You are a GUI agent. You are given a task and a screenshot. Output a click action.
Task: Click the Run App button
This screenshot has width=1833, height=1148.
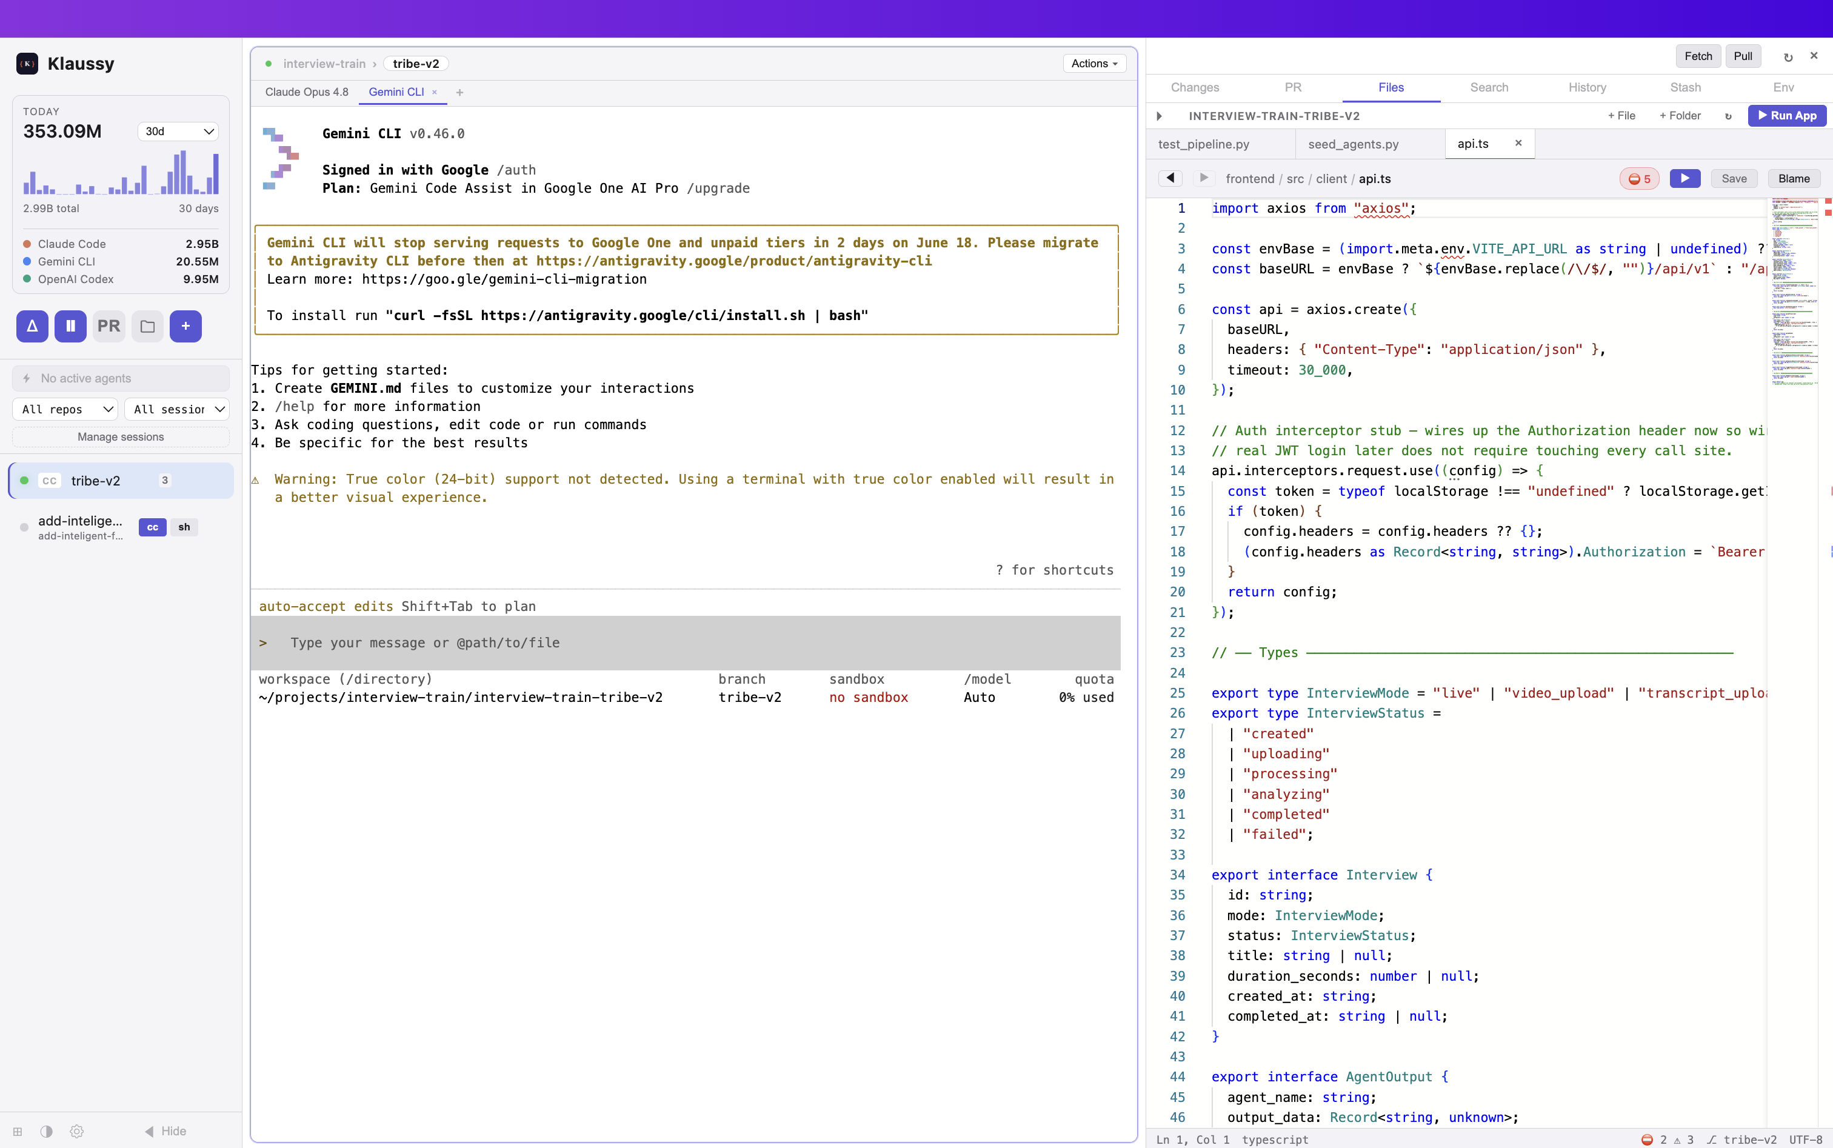tap(1787, 116)
